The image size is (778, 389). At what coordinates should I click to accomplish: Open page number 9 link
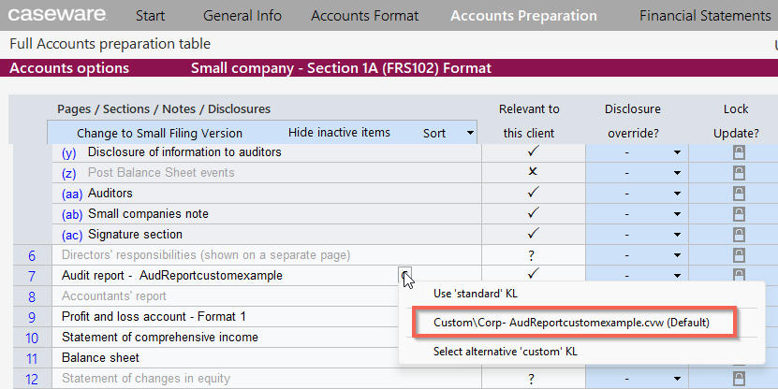[x=32, y=317]
